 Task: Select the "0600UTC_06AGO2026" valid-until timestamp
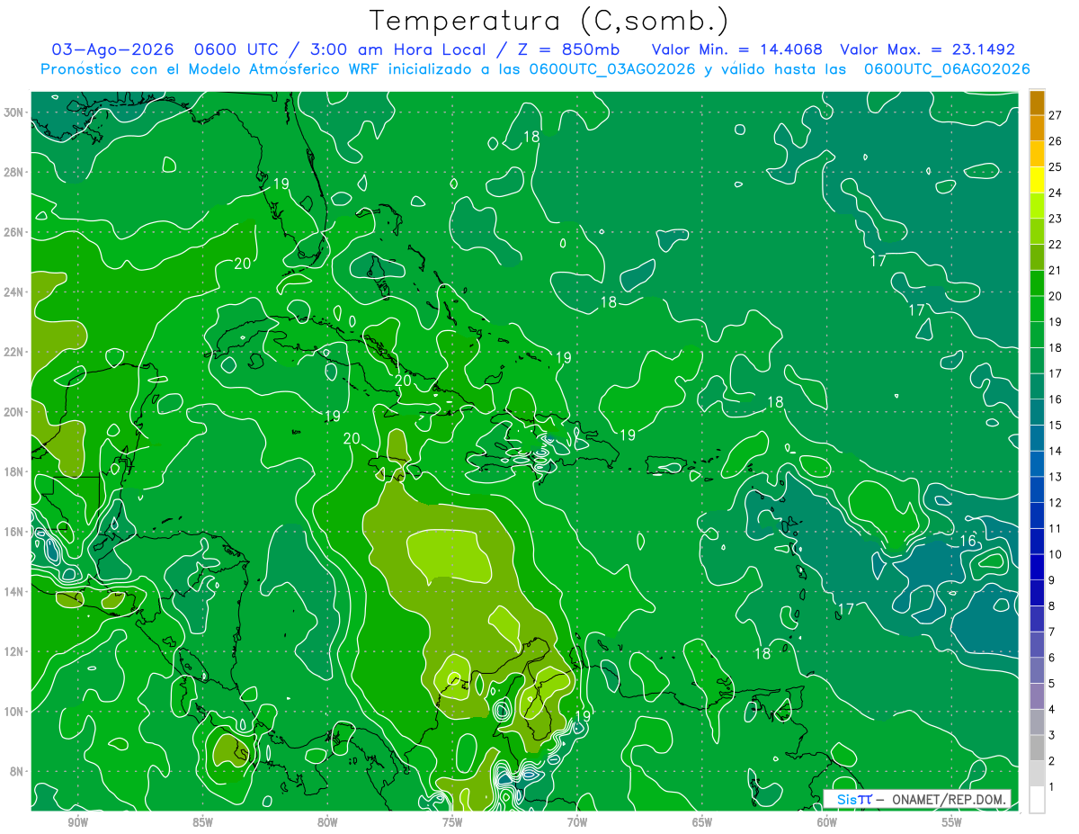click(x=947, y=69)
